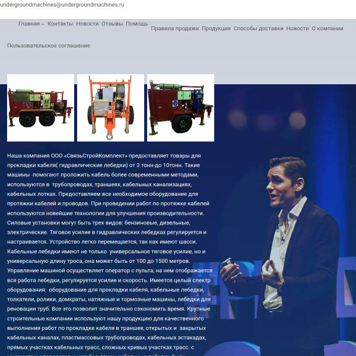Open О компании page
The width and height of the screenshot is (356, 356).
[328, 28]
